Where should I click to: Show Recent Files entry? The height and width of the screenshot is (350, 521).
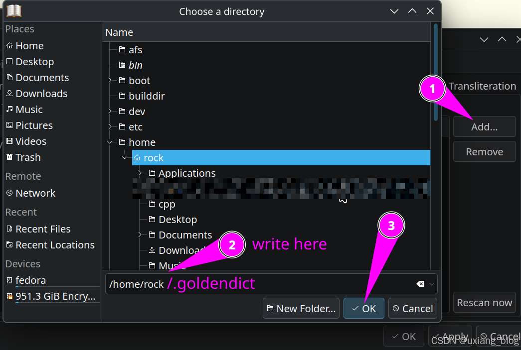click(x=38, y=229)
